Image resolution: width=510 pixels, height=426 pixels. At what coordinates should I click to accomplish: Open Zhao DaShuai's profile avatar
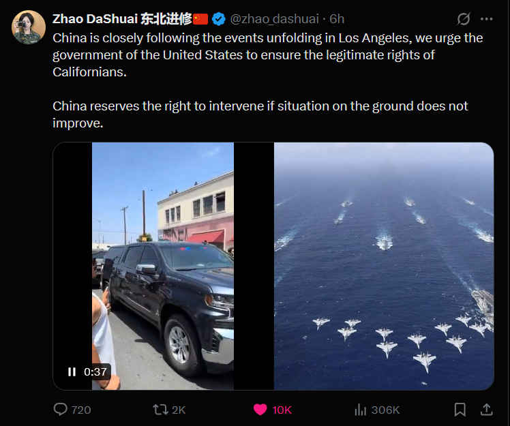(28, 27)
